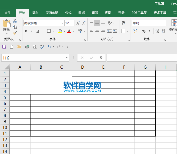Image resolution: width=177 pixels, height=154 pixels.
Task: Increase font size with larger A icon
Action: click(x=78, y=23)
